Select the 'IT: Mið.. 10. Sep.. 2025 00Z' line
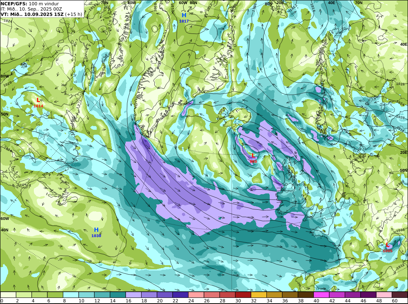The height and width of the screenshot is (304, 408). pyautogui.click(x=31, y=9)
